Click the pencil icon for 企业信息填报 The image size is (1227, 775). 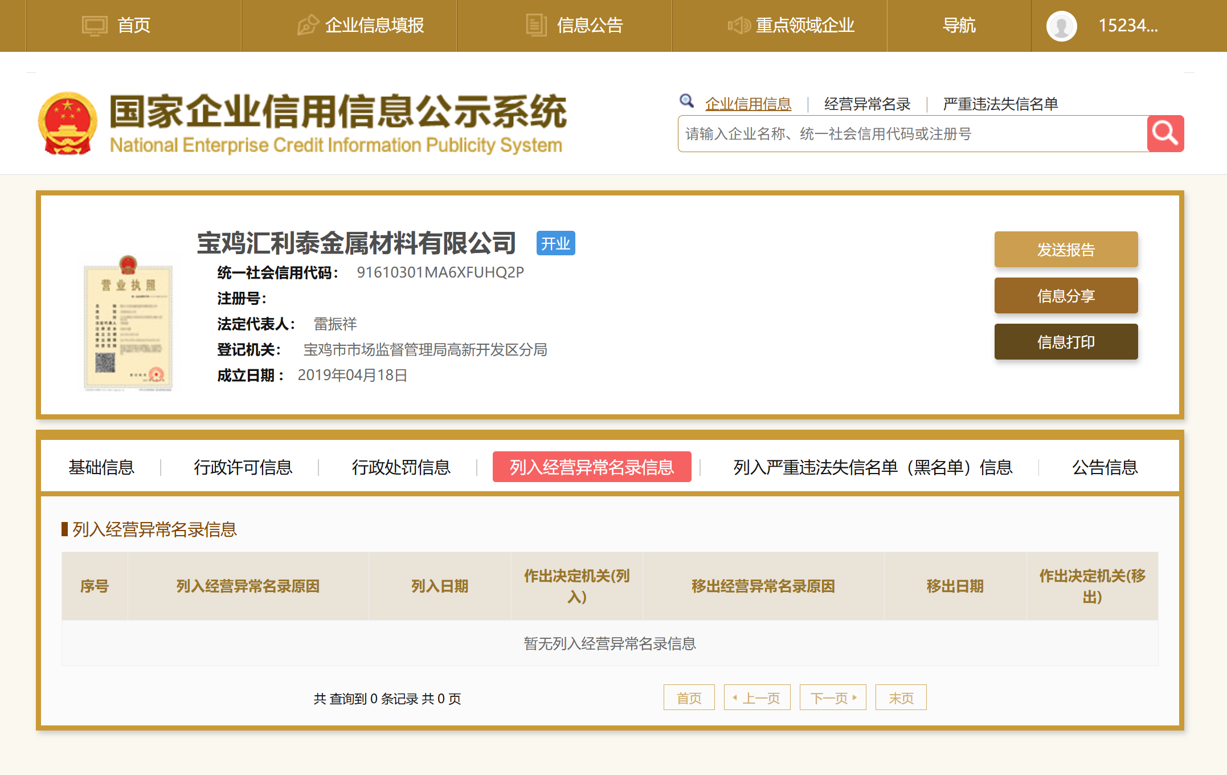pyautogui.click(x=308, y=26)
